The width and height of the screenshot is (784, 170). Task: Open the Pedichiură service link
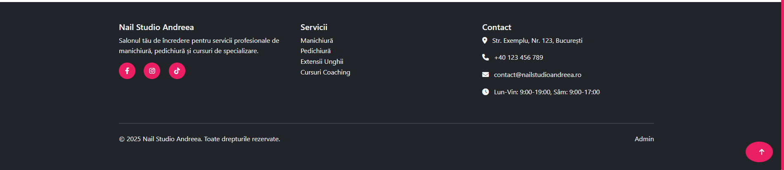click(315, 51)
